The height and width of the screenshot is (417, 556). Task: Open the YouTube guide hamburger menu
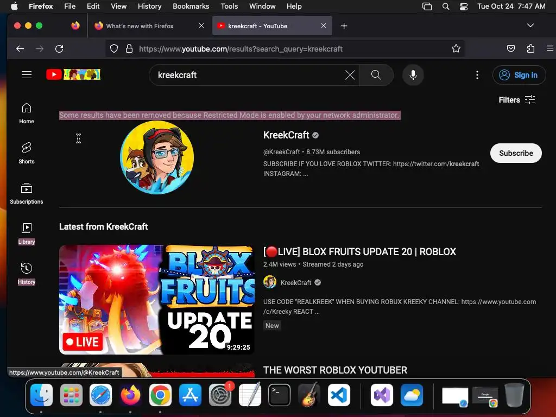[27, 75]
